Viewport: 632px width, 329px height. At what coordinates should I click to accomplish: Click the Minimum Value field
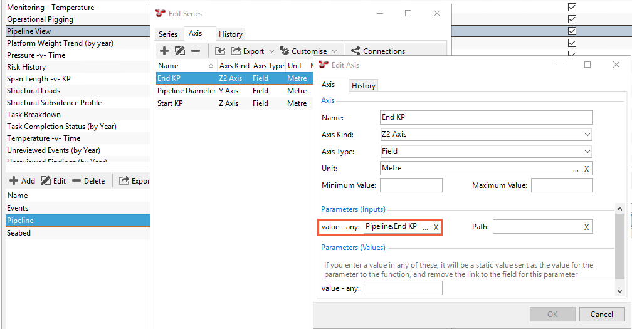(411, 185)
